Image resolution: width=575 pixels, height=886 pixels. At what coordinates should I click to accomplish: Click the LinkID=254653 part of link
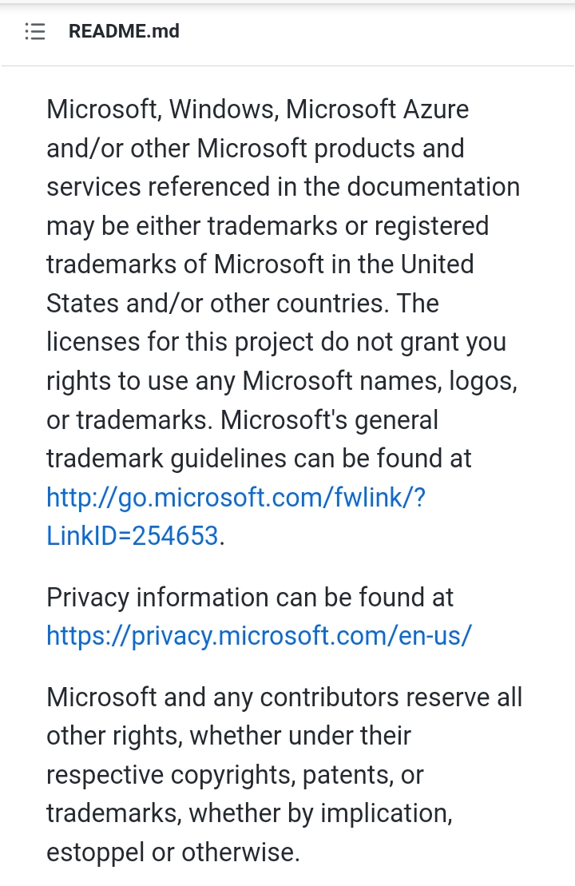[x=132, y=536]
